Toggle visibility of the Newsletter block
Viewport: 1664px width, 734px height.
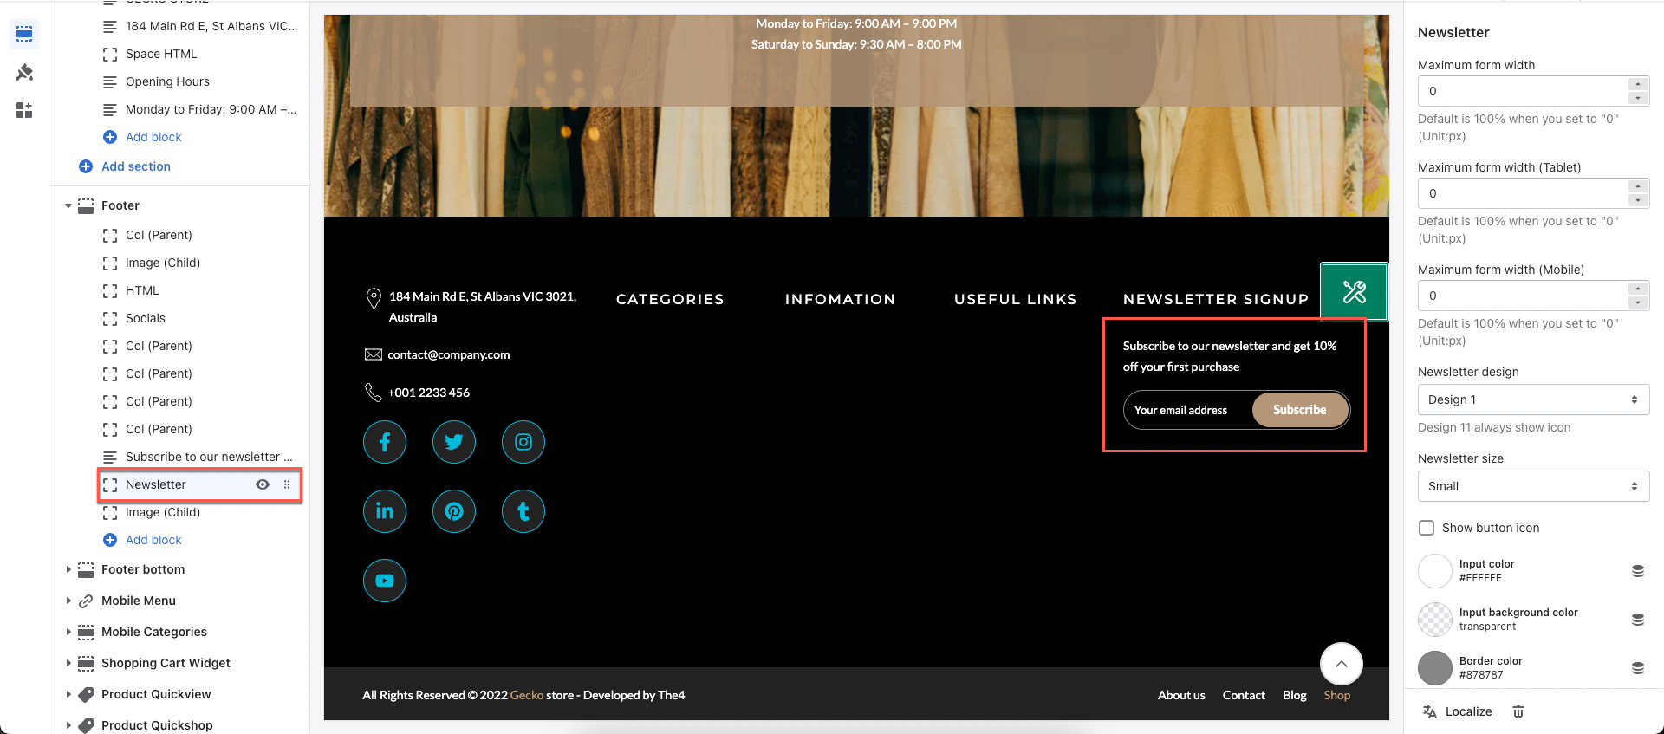tap(263, 484)
